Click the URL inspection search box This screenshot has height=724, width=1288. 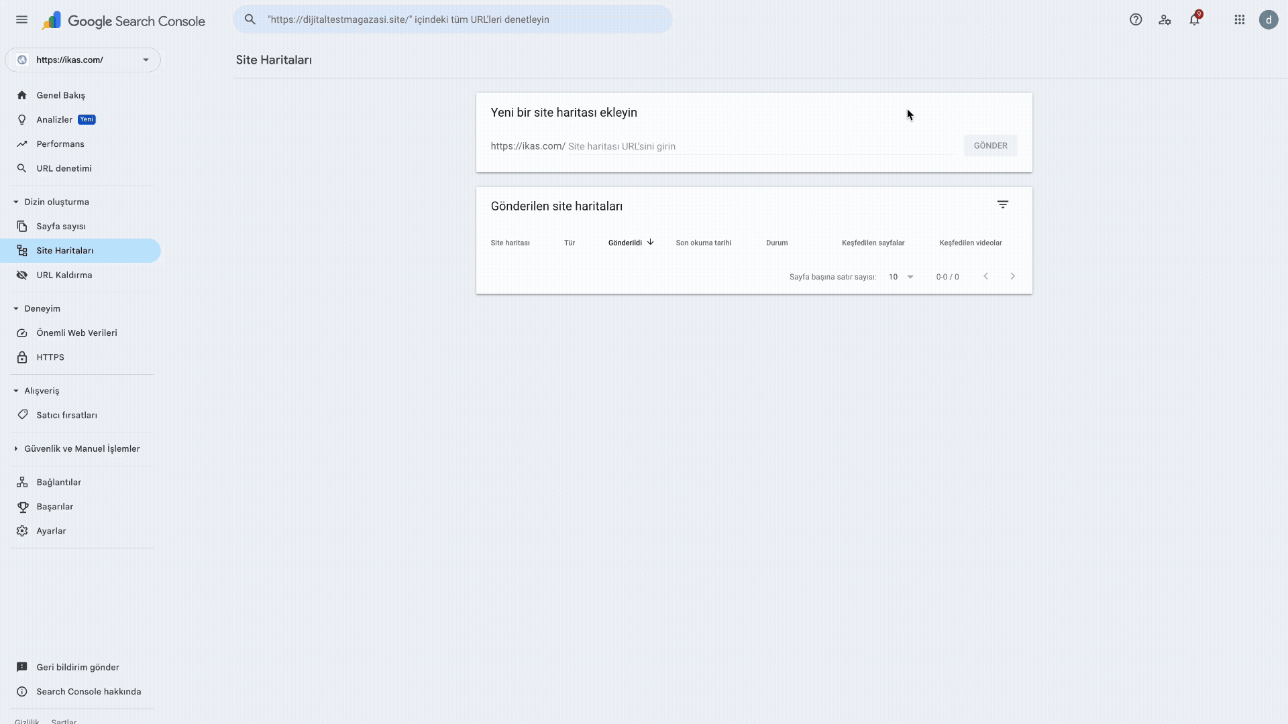pos(453,19)
